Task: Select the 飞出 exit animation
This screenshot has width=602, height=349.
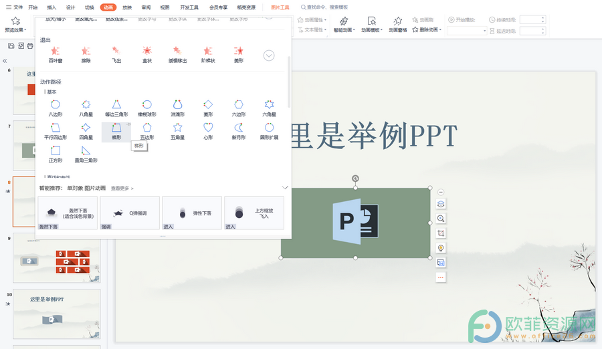Action: click(116, 54)
